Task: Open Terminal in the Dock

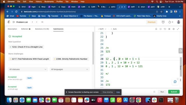Action: (x=161, y=100)
